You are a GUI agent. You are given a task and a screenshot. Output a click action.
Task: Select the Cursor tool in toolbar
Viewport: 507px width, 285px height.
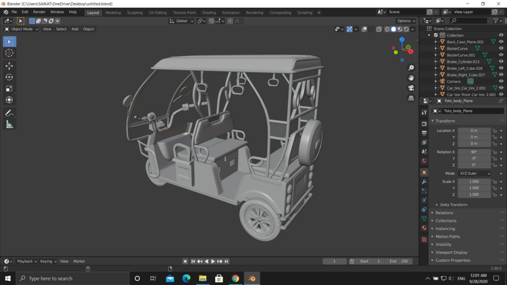click(x=9, y=53)
